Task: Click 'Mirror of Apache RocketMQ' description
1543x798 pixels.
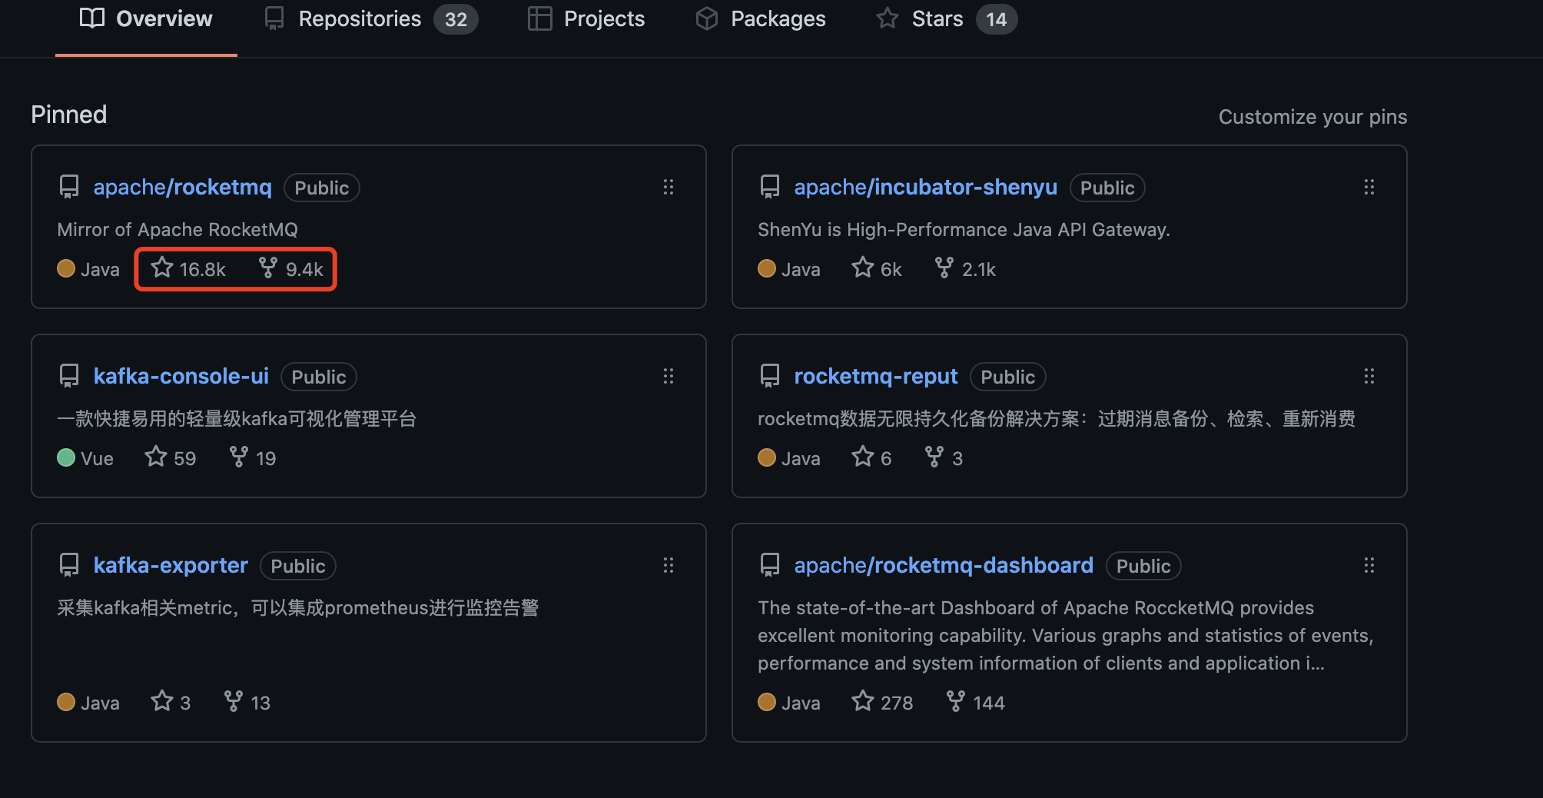Action: (x=178, y=229)
